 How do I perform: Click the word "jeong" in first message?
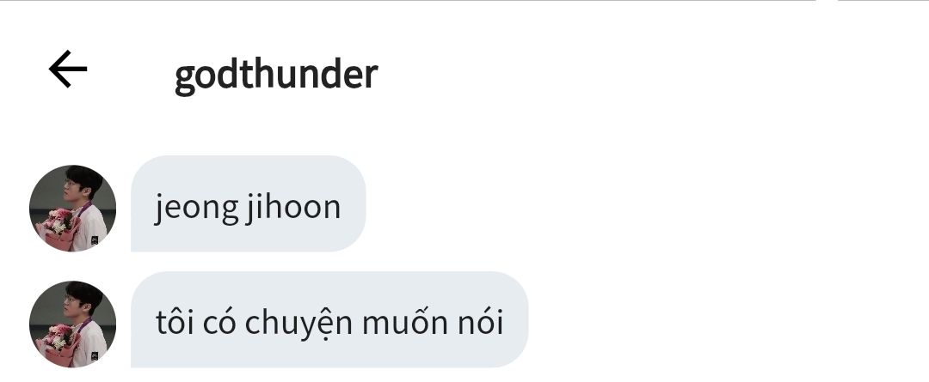197,208
